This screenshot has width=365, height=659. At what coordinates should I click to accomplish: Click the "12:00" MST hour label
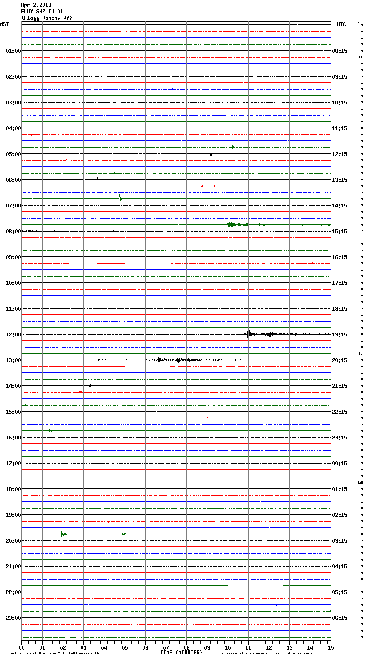(x=13, y=335)
